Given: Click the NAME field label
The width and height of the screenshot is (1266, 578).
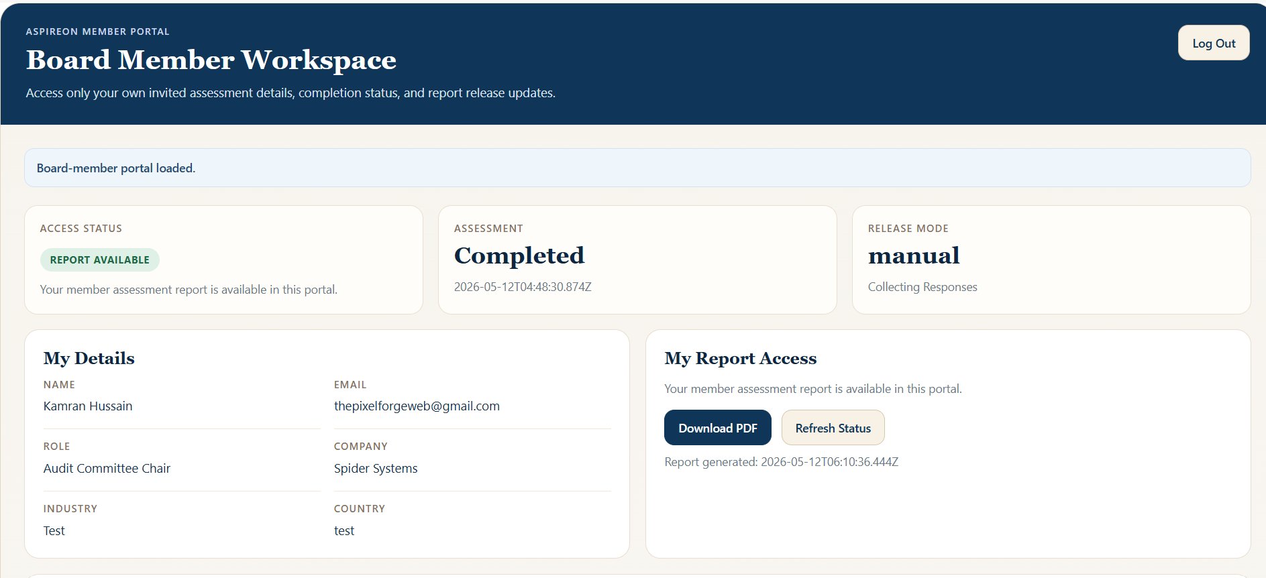Looking at the screenshot, I should 59,385.
